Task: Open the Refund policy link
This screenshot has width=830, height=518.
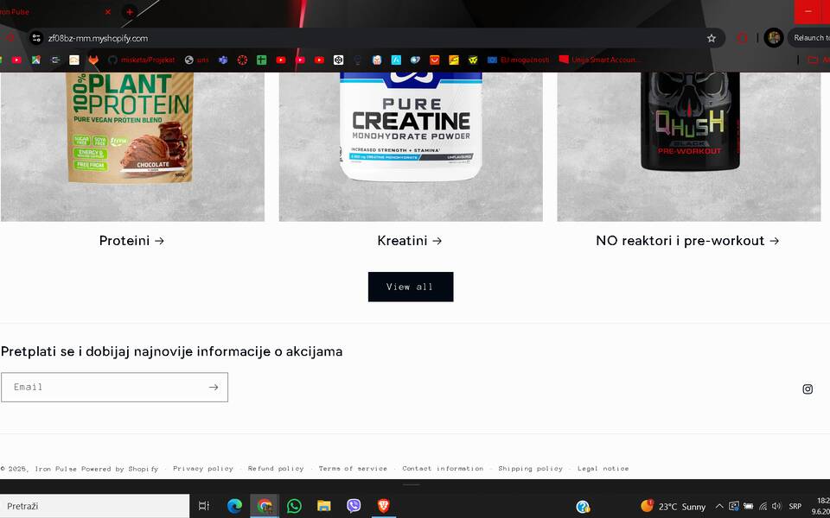Action: (276, 468)
